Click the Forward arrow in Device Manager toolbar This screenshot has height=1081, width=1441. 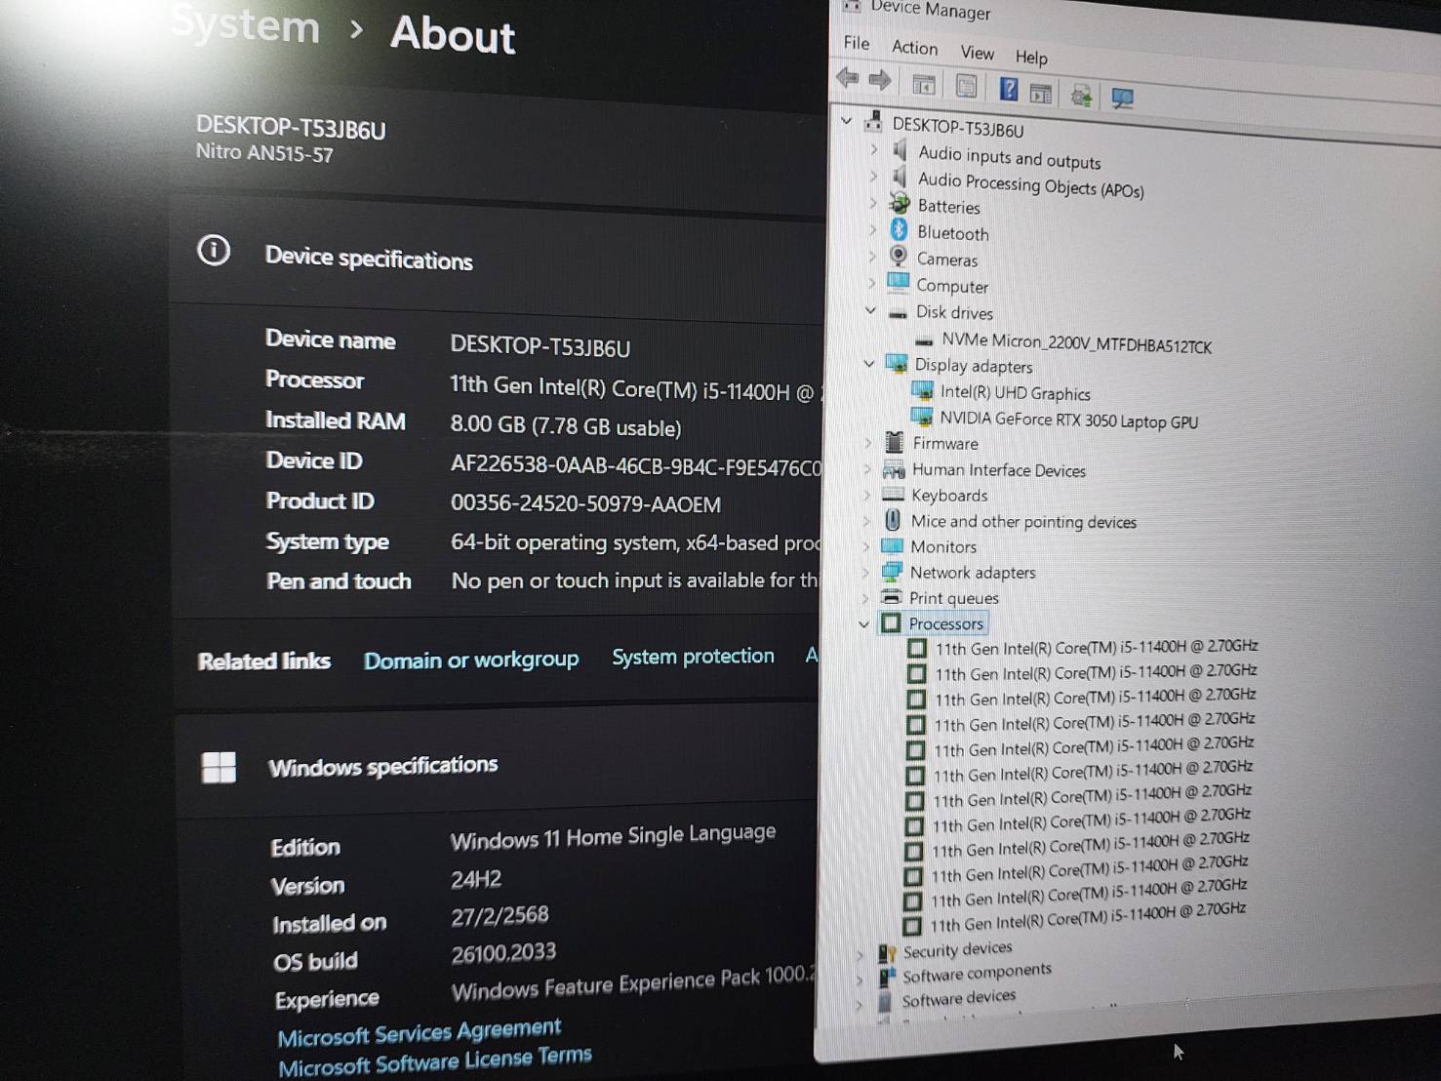click(880, 80)
